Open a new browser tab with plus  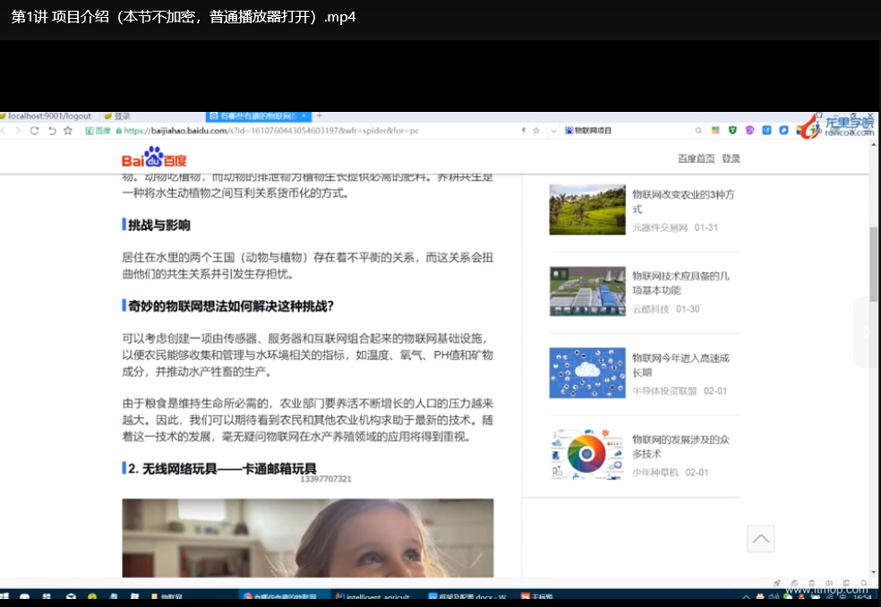coord(320,116)
